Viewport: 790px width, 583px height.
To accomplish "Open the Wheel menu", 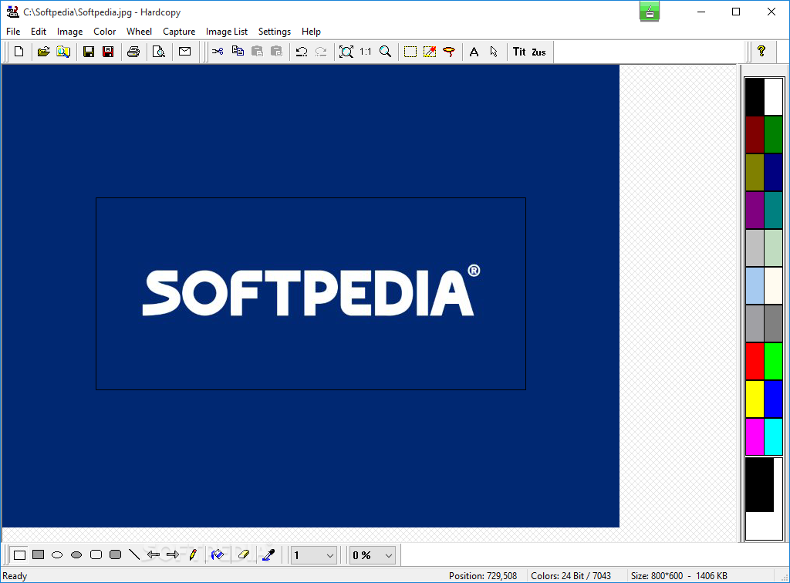I will pos(139,31).
